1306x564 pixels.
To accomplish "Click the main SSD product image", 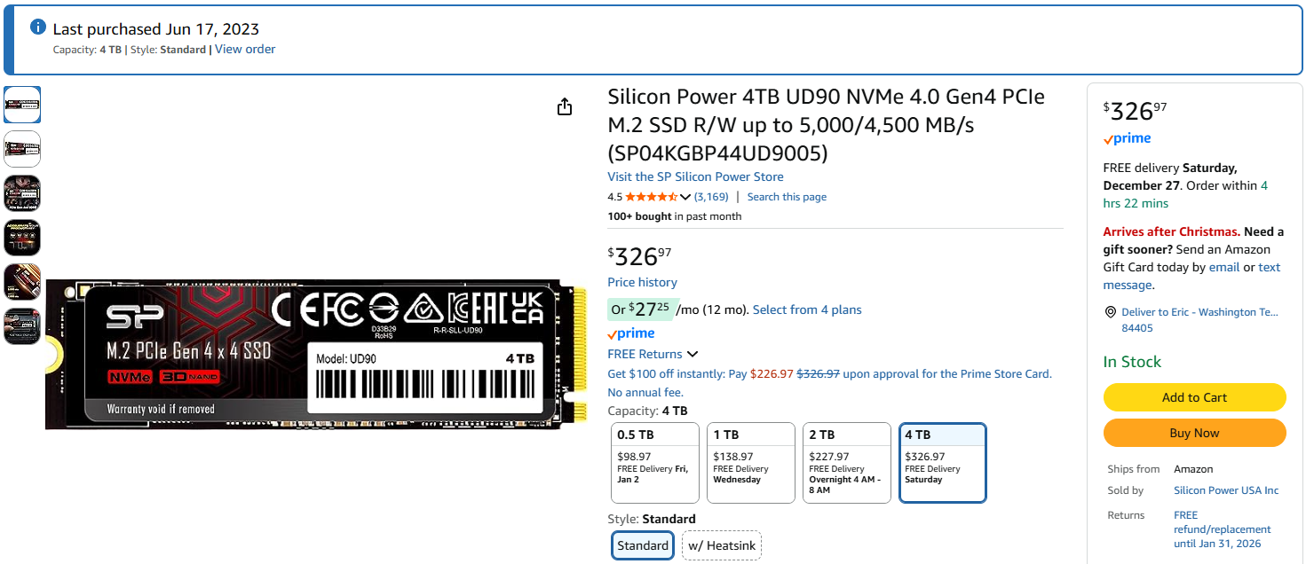I will coord(316,355).
